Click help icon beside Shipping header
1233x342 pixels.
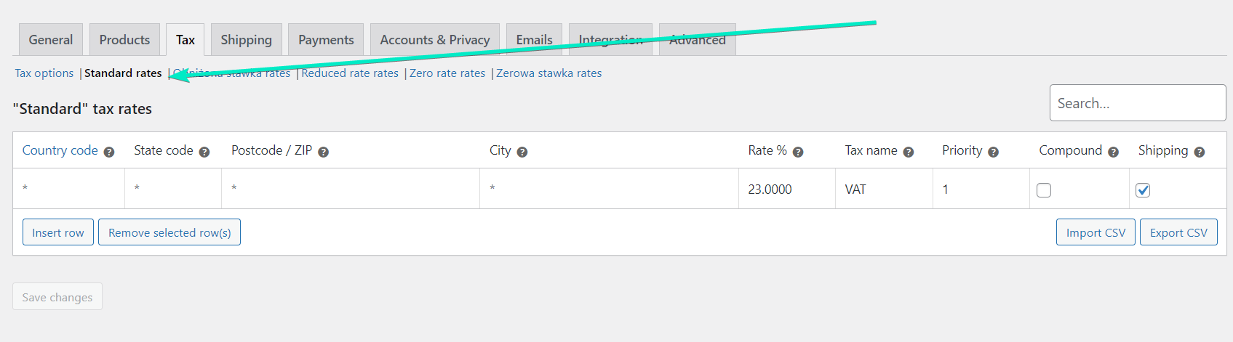point(1200,152)
